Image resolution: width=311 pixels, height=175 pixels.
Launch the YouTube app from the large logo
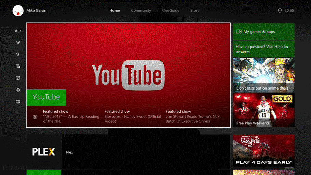128,75
